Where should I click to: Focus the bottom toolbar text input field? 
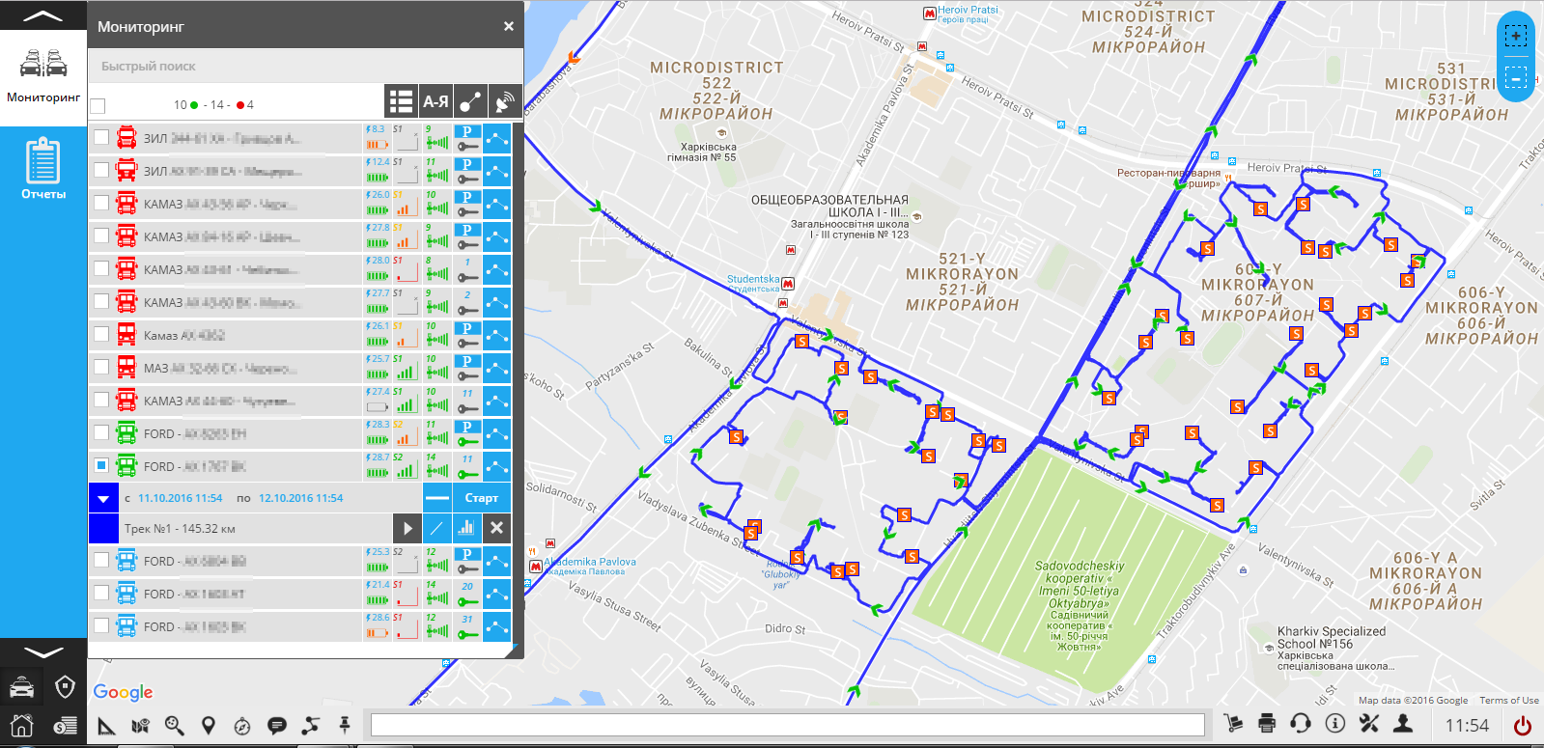[788, 725]
